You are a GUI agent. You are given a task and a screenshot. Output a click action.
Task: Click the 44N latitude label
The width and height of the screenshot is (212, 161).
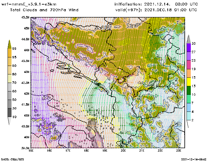[x=27, y=50]
